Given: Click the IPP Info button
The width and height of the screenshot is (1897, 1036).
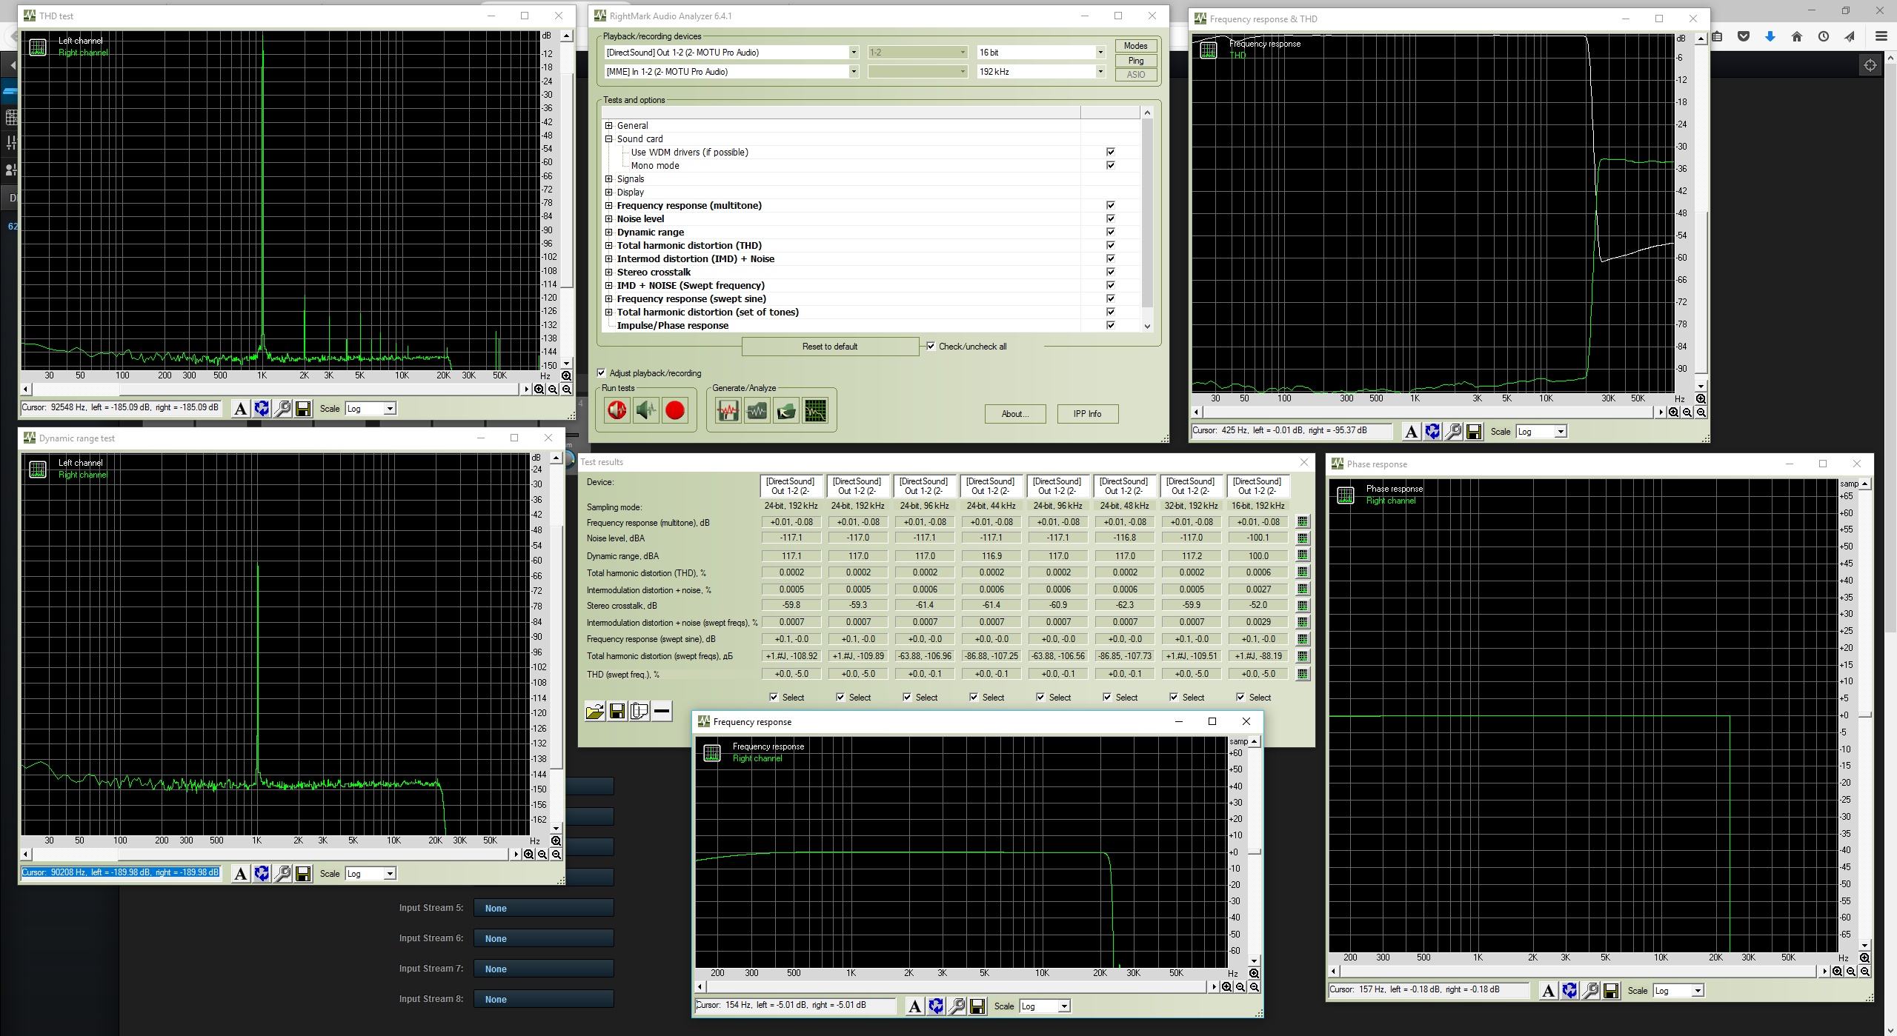Looking at the screenshot, I should point(1087,414).
